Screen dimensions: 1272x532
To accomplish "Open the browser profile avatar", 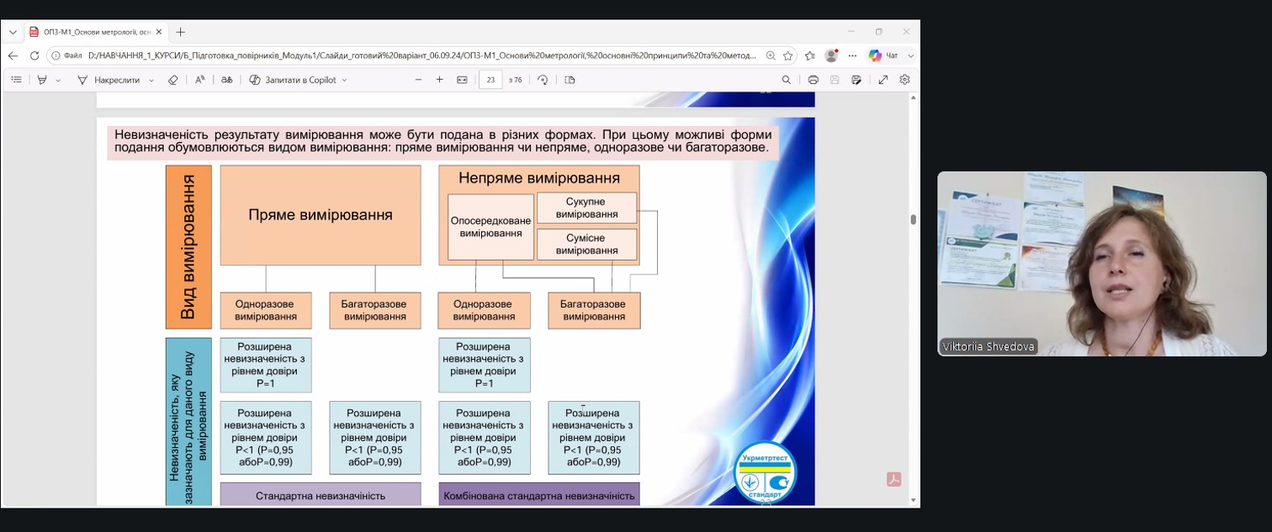I will [831, 55].
